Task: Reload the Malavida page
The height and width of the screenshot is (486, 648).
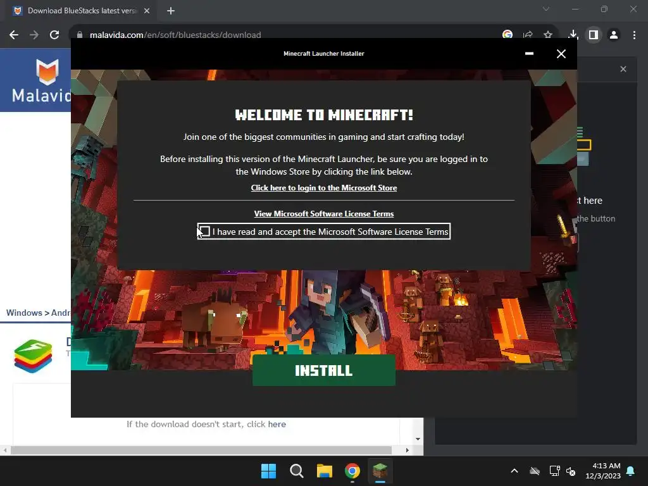Action: click(x=54, y=35)
